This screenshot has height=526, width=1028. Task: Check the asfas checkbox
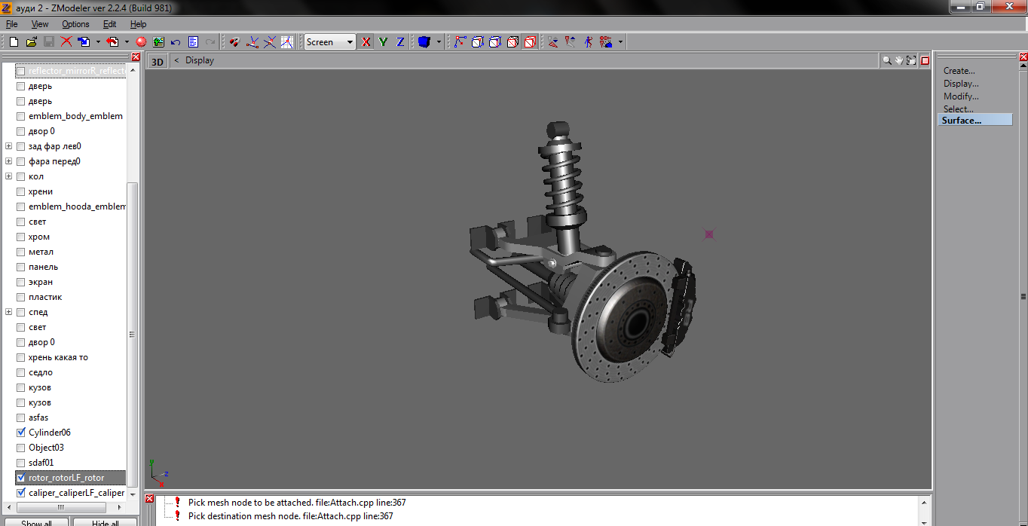(21, 417)
